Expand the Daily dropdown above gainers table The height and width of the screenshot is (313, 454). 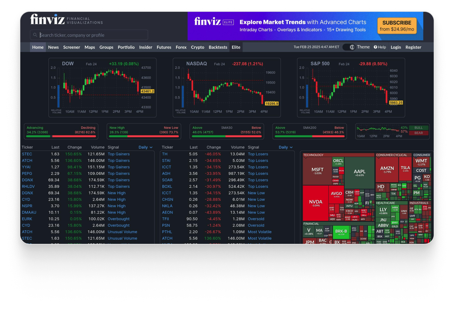coord(145,147)
